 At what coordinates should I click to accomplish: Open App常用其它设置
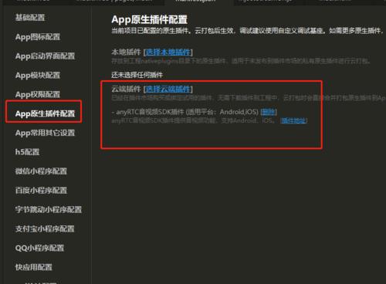(x=45, y=133)
